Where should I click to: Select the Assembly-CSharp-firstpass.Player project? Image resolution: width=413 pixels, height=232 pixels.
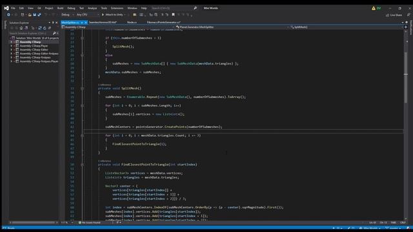coord(39,61)
